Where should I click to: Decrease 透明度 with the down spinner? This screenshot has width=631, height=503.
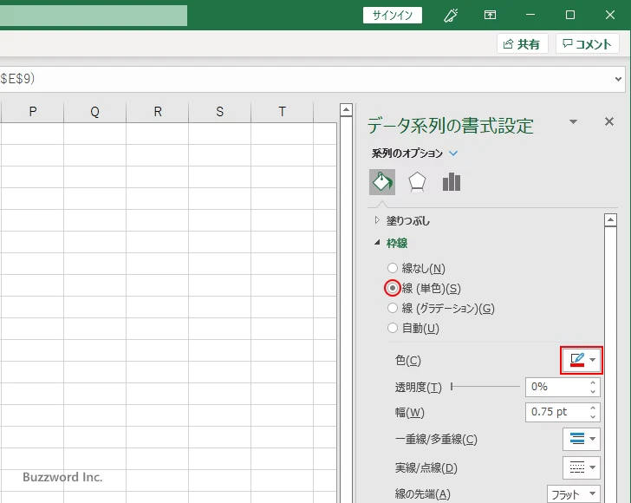593,391
